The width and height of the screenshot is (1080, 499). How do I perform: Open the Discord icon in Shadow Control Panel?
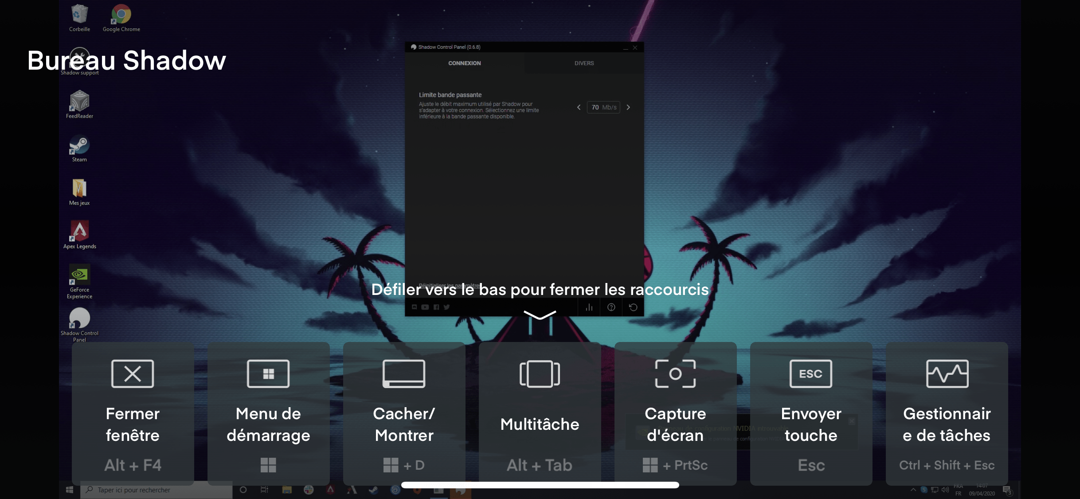pyautogui.click(x=414, y=307)
